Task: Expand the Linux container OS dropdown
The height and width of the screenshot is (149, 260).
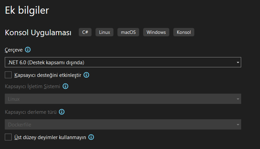Action: (123, 99)
